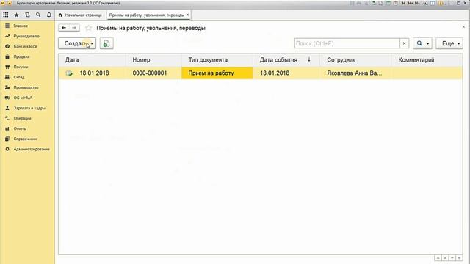The width and height of the screenshot is (470, 264).
Task: Click the document status icon in the 18.01.2018 row
Action: [69, 73]
